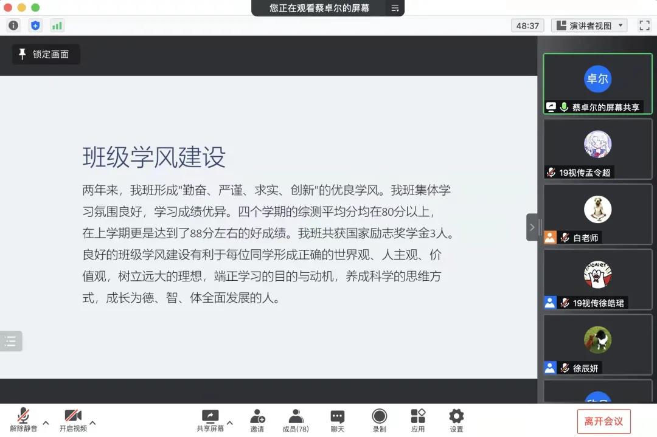Collapse the participant video side panel
The width and height of the screenshot is (657, 437).
(x=532, y=227)
